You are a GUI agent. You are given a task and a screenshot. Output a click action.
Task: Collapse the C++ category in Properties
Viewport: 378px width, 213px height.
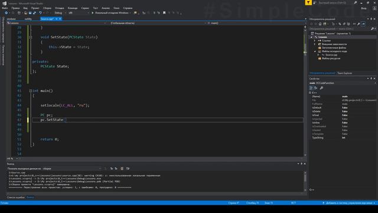[310, 93]
